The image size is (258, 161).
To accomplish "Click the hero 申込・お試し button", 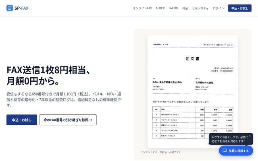I will 22,120.
